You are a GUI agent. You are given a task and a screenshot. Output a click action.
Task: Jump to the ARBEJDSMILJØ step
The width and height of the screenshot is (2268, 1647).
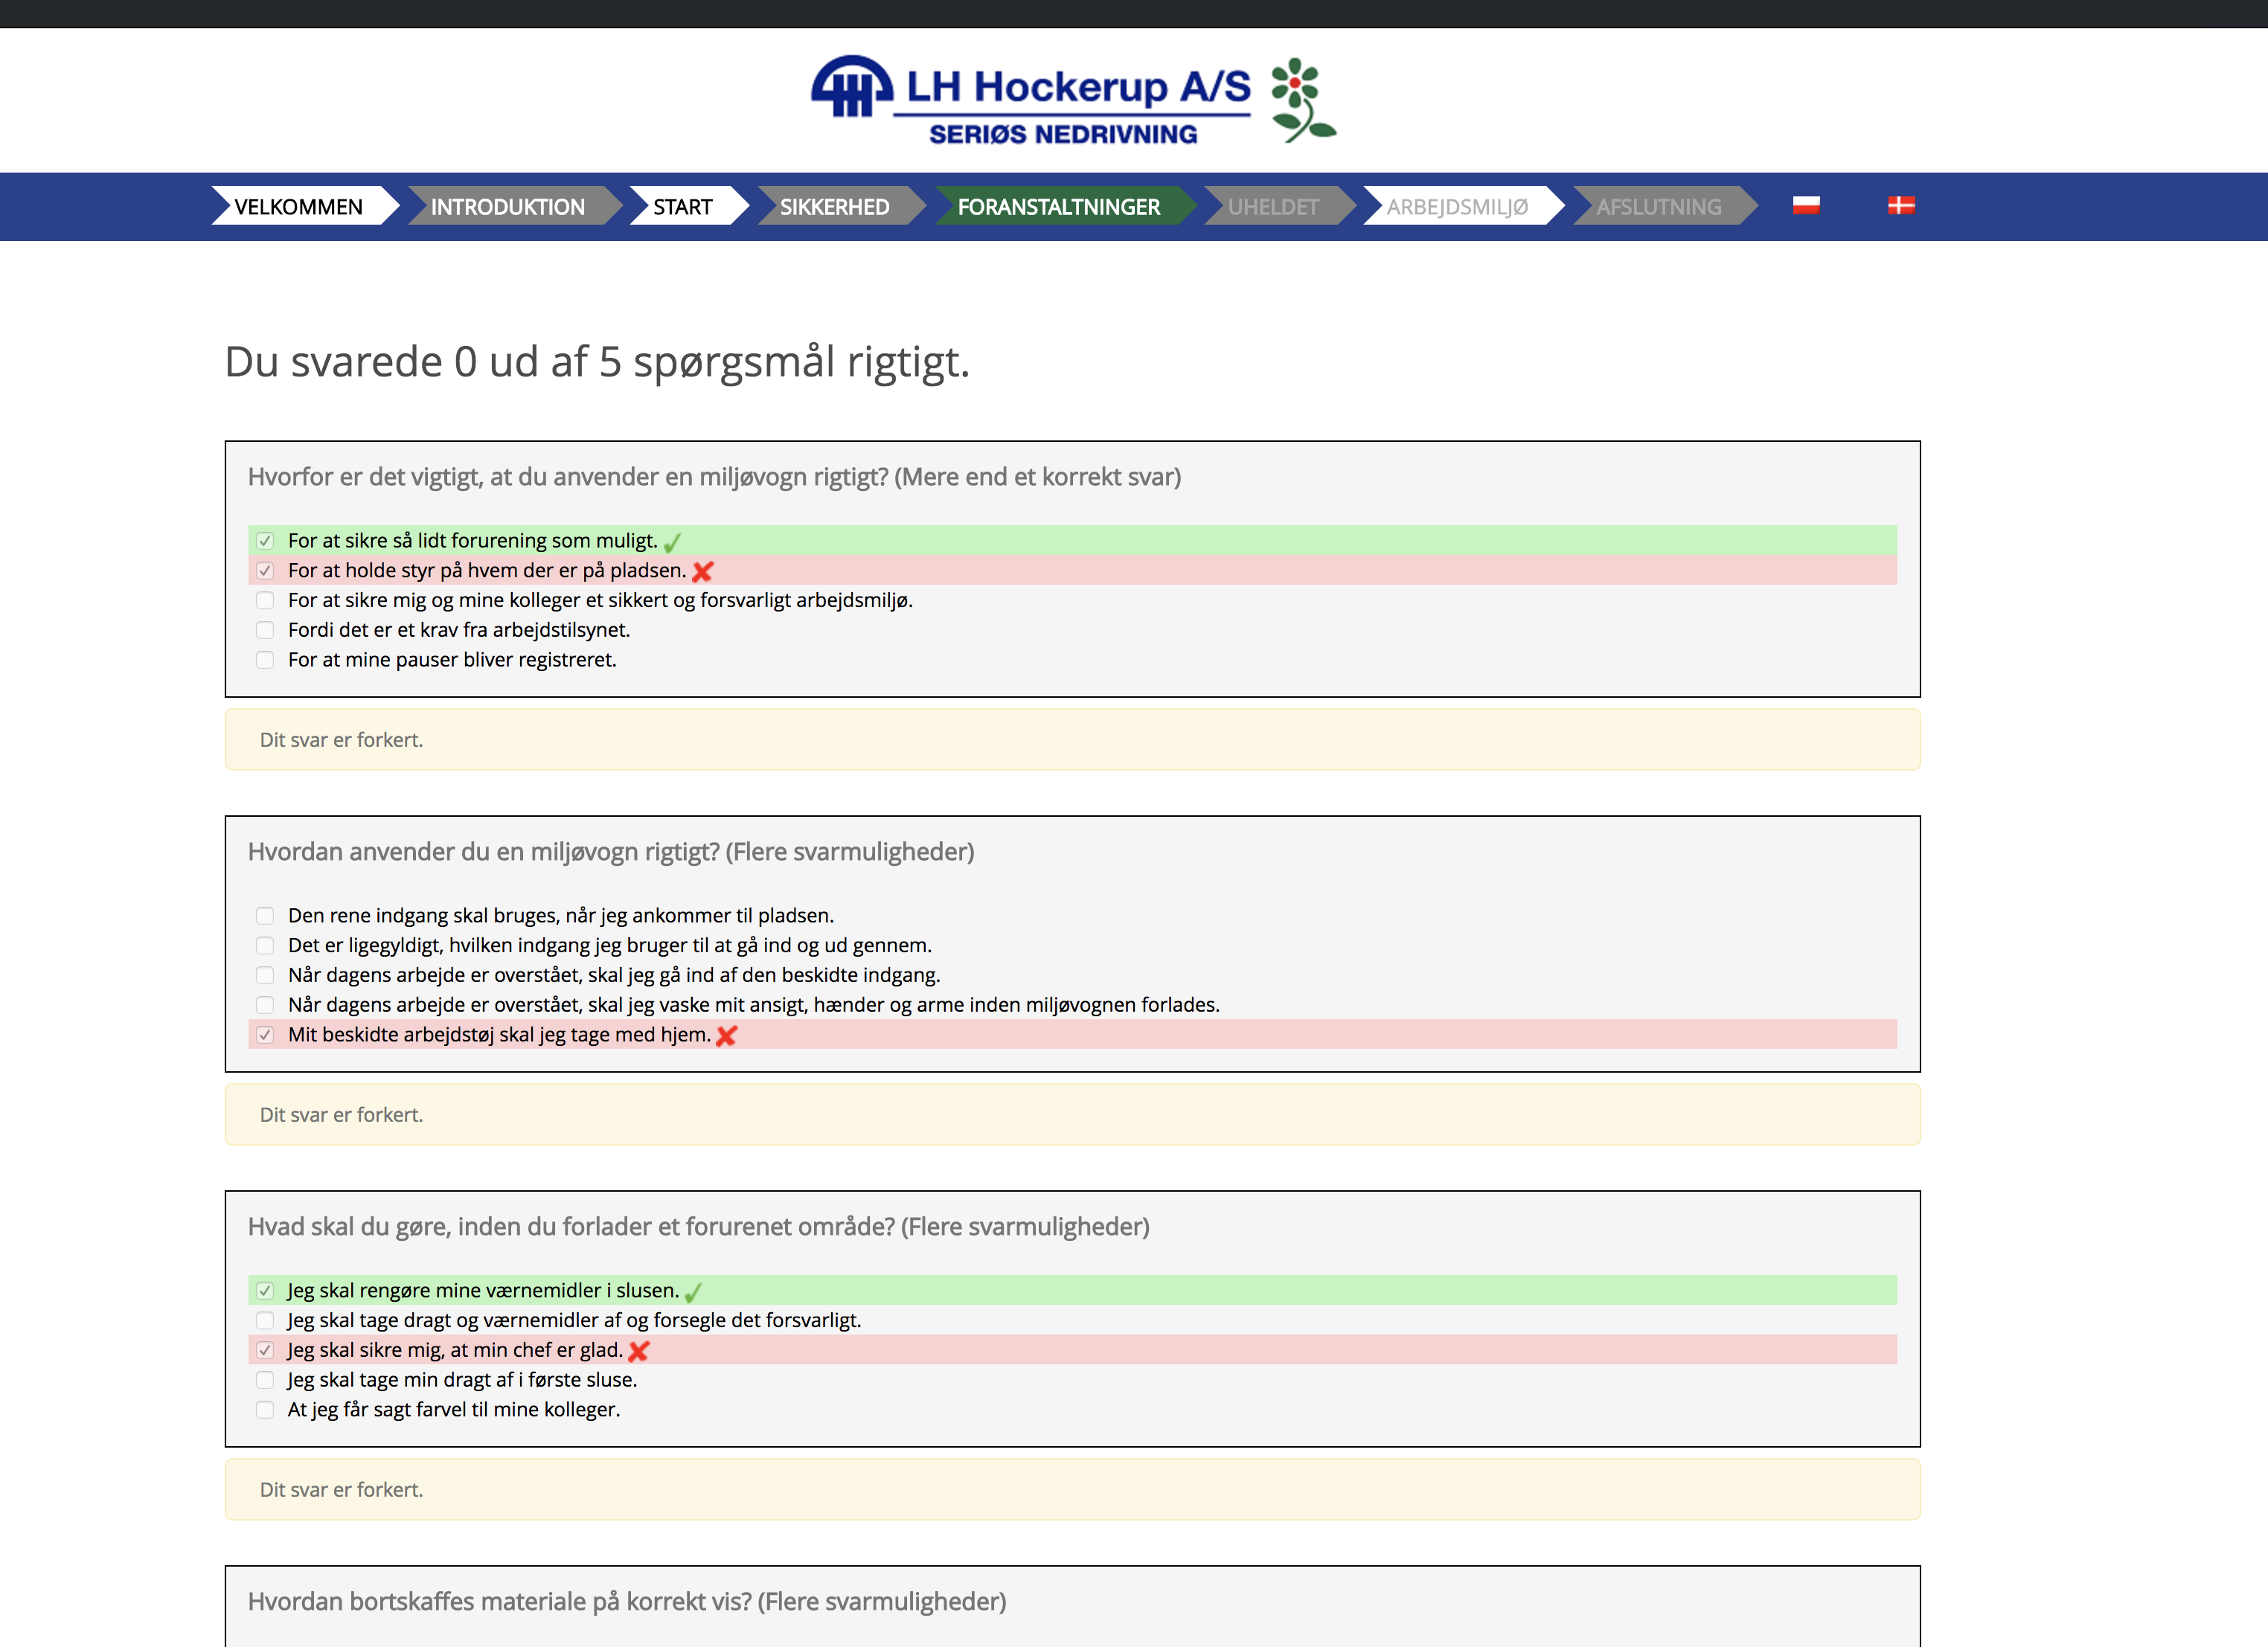[1457, 207]
